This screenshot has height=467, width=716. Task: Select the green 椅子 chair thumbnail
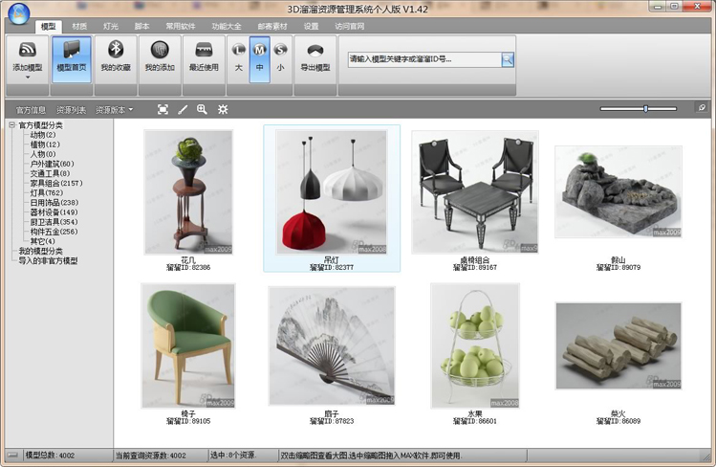[188, 345]
